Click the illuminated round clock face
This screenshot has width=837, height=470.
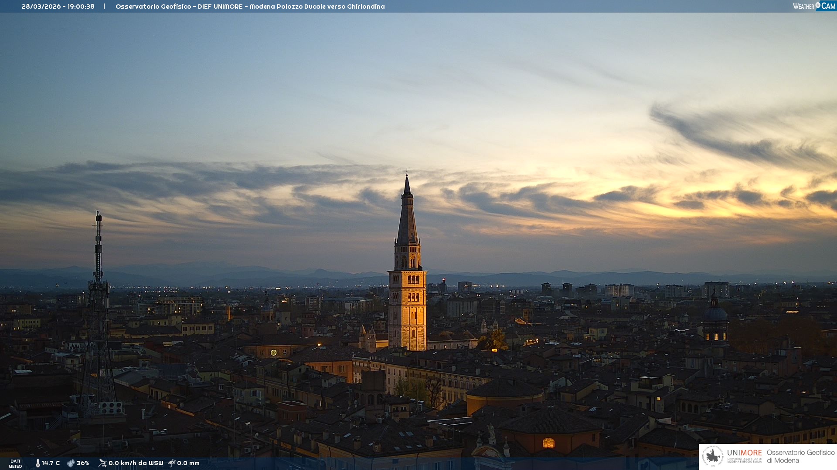coord(273,352)
